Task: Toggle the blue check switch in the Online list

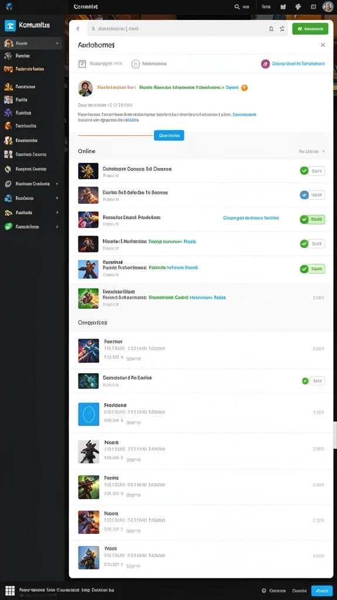Action: tap(312, 195)
